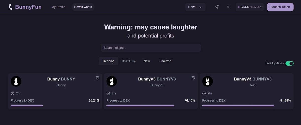Click the 36.24% progress bar on Bunny card

click(55, 105)
